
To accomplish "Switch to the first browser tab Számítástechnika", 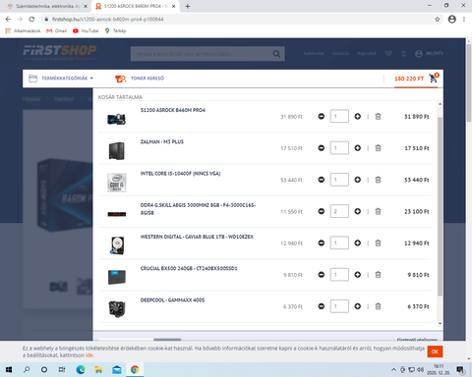I will pos(47,6).
